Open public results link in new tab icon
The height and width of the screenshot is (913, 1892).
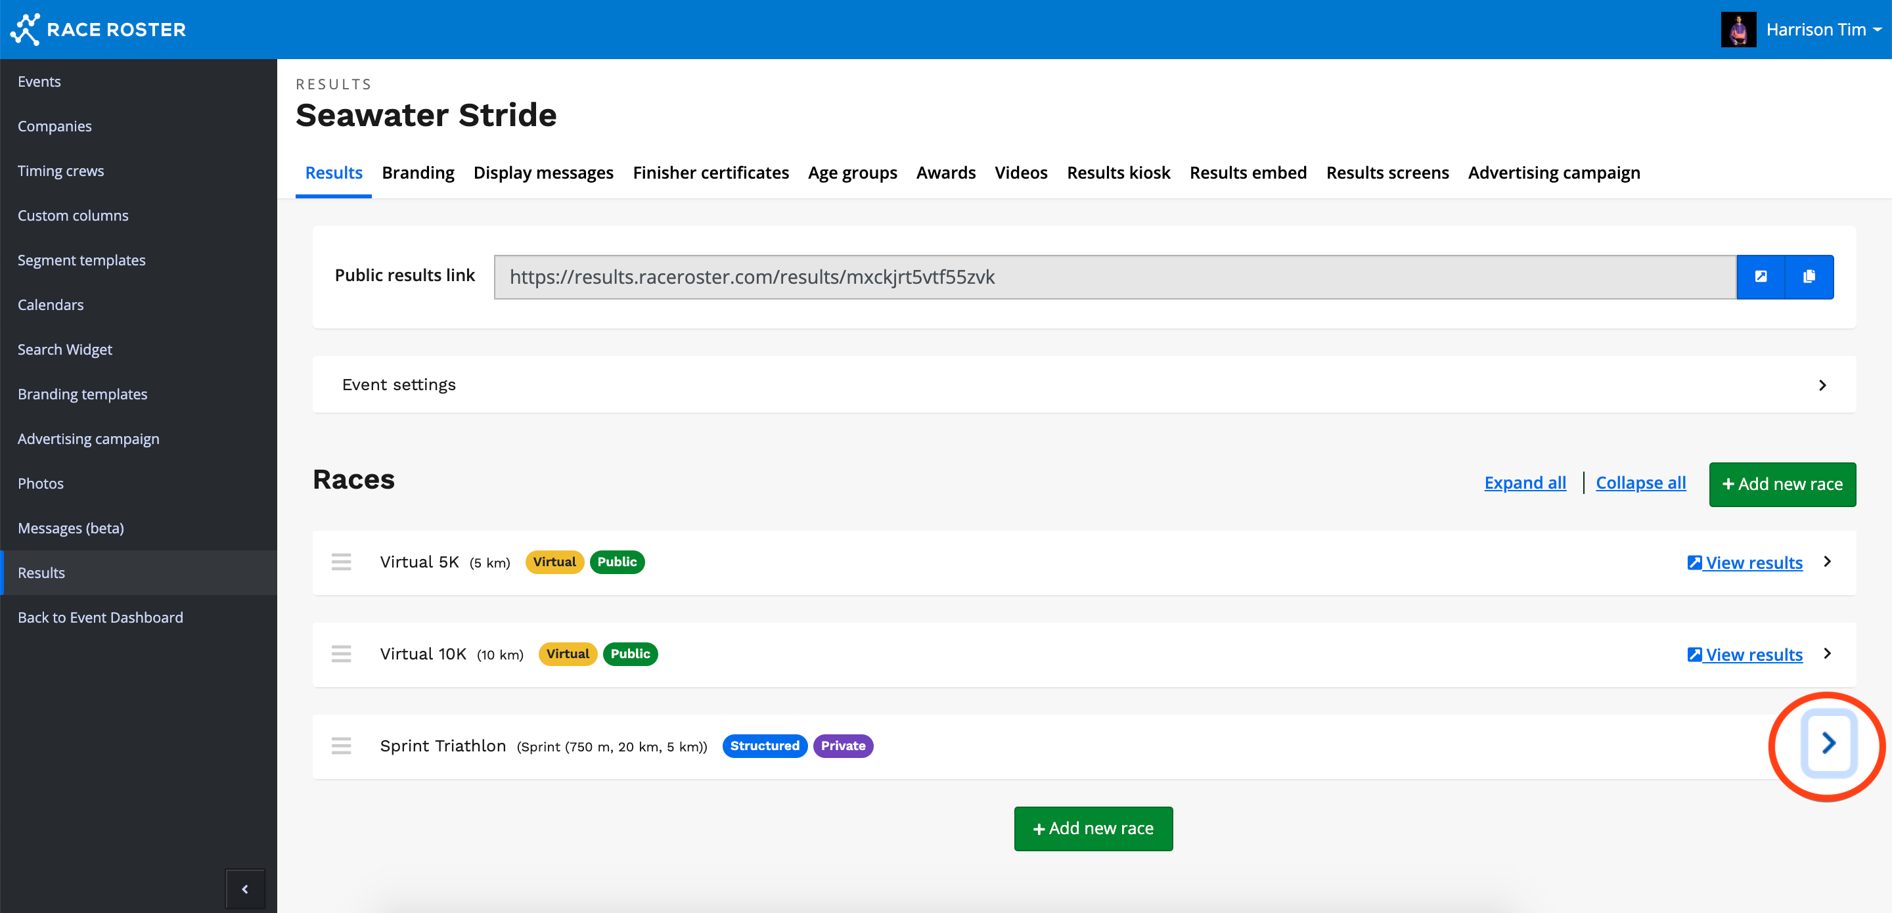tap(1761, 277)
